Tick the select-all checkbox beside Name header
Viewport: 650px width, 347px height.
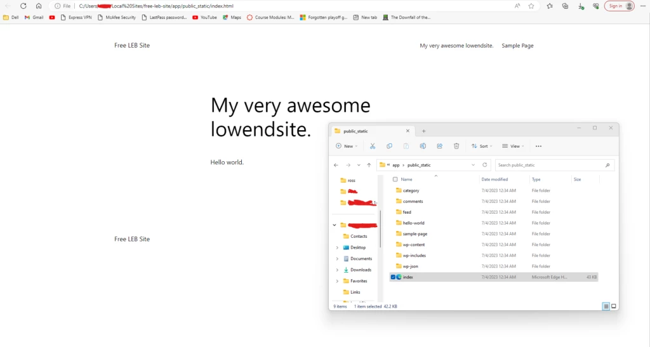click(395, 180)
